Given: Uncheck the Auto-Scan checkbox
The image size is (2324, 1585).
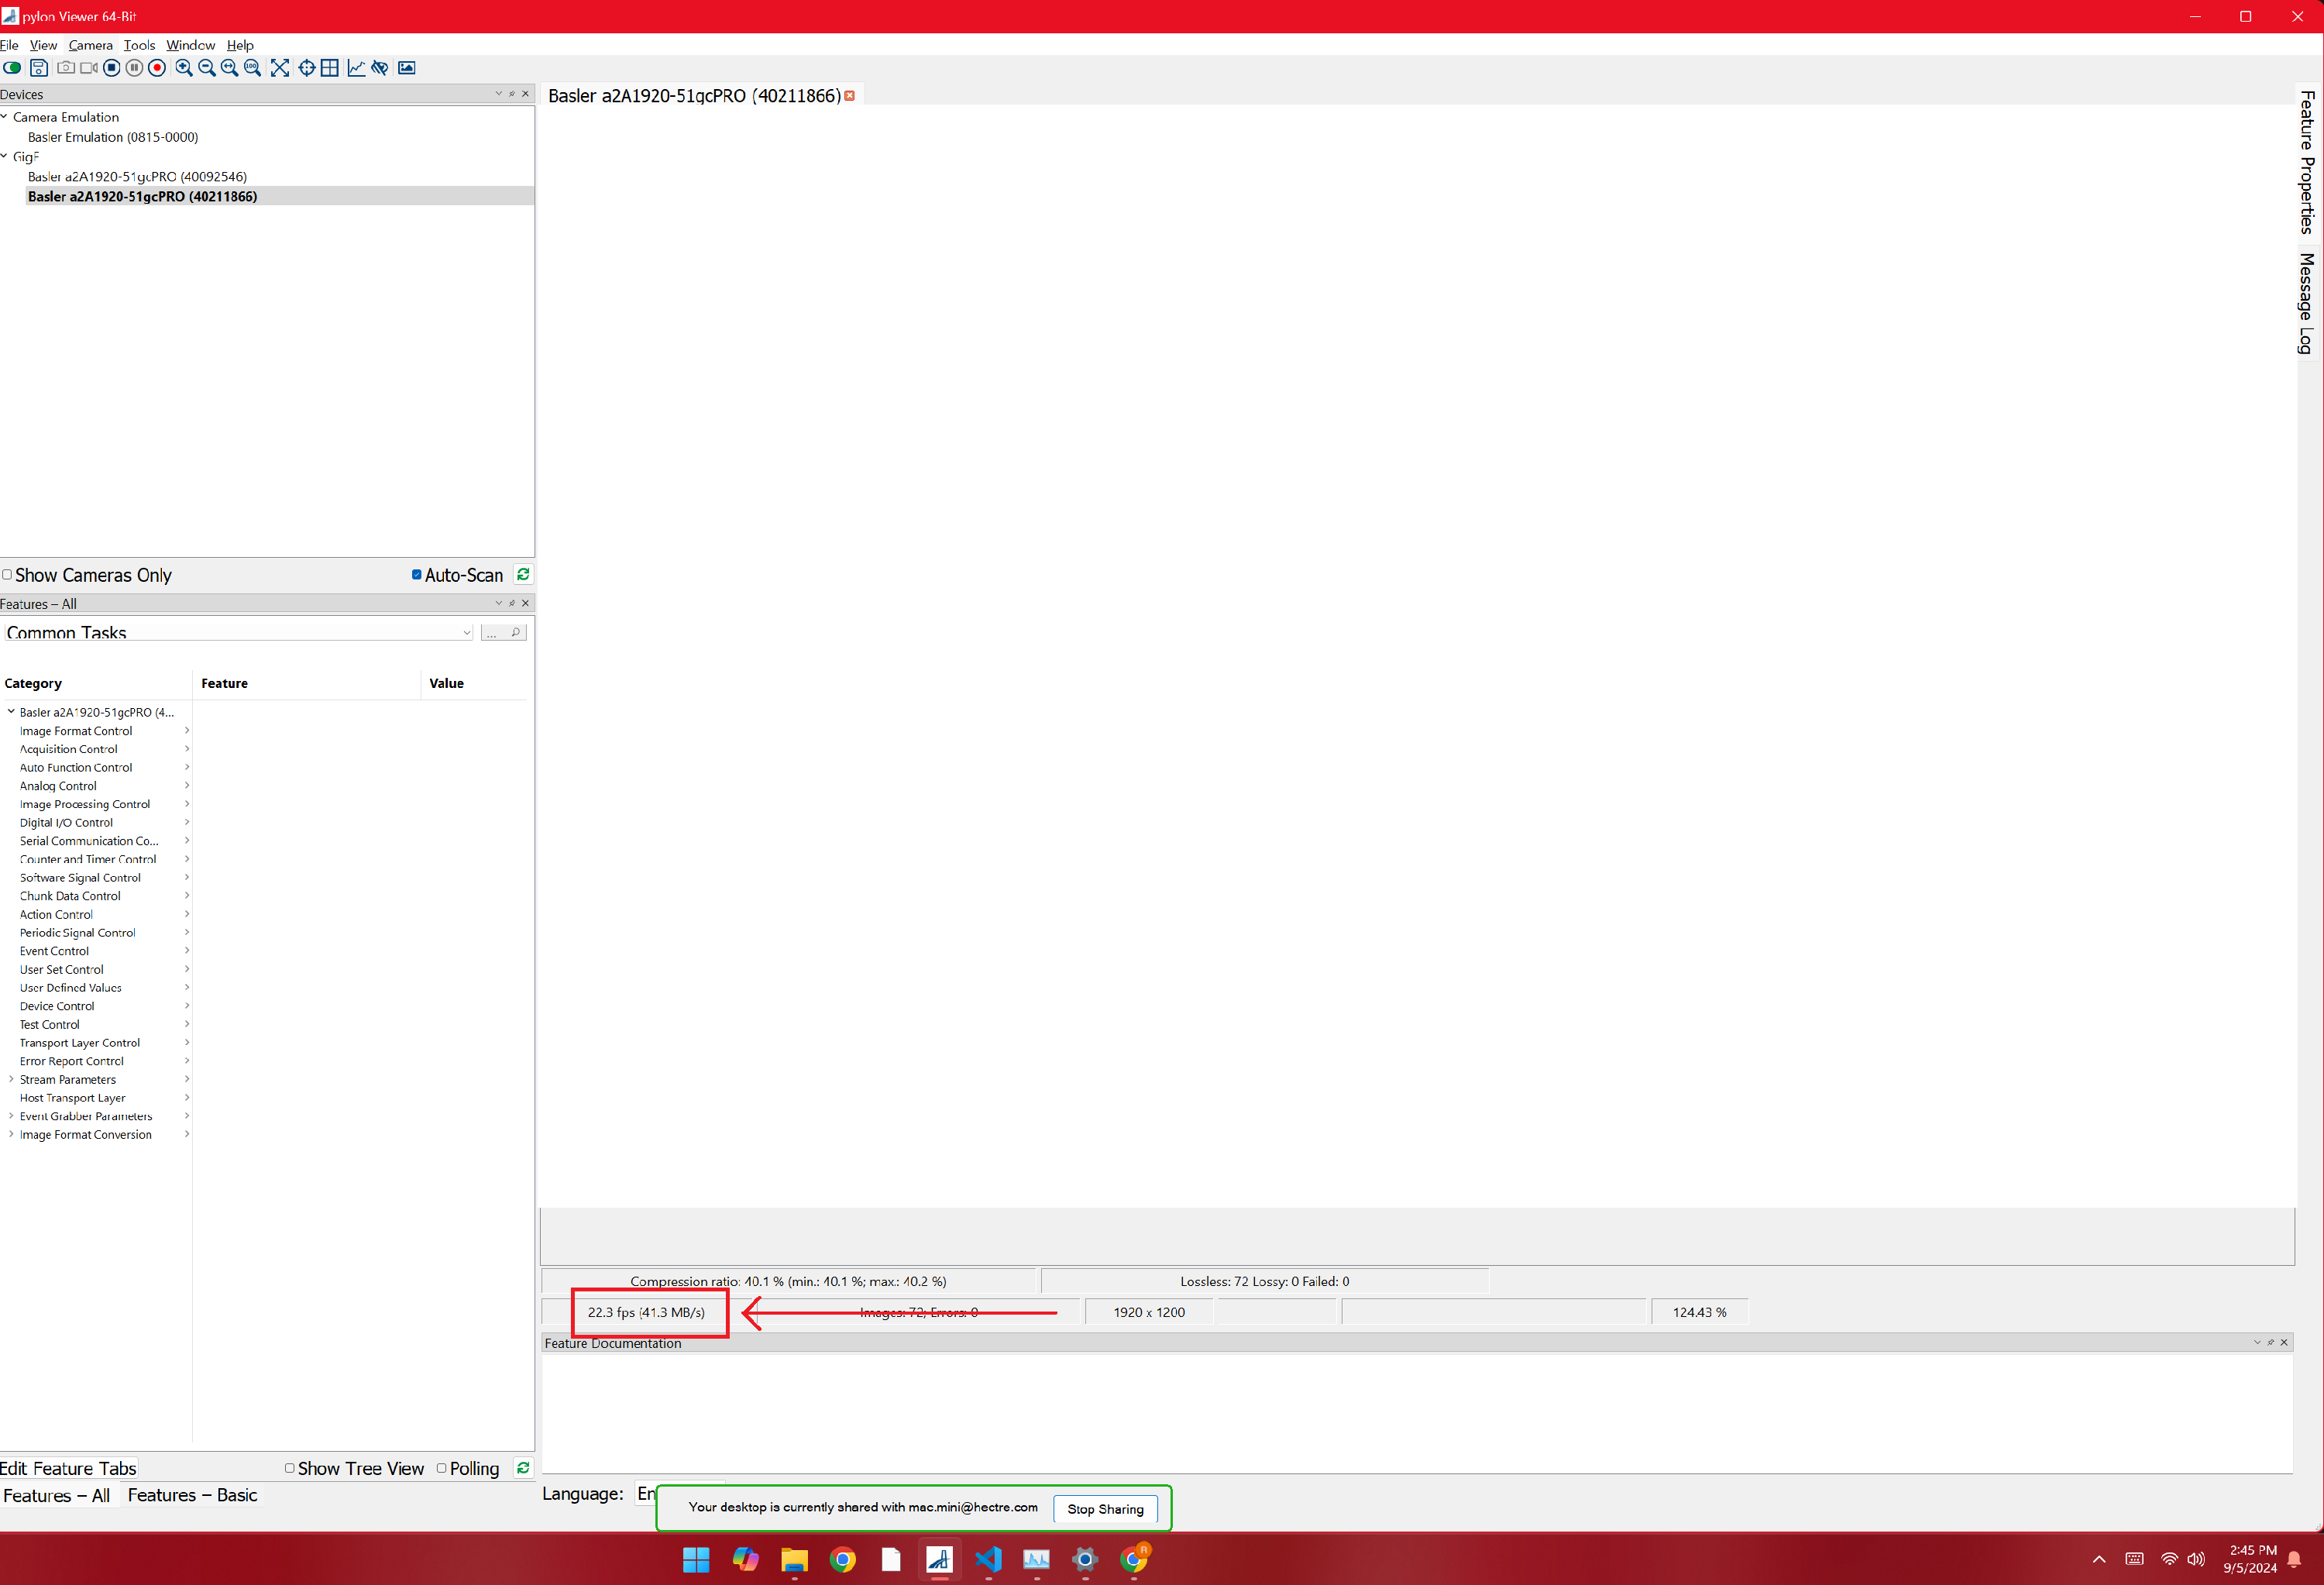Looking at the screenshot, I should click(x=416, y=575).
